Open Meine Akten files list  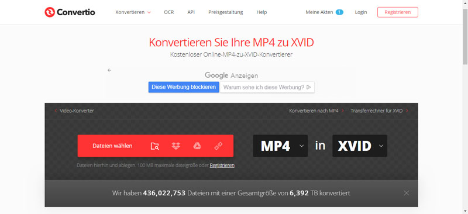pos(319,12)
